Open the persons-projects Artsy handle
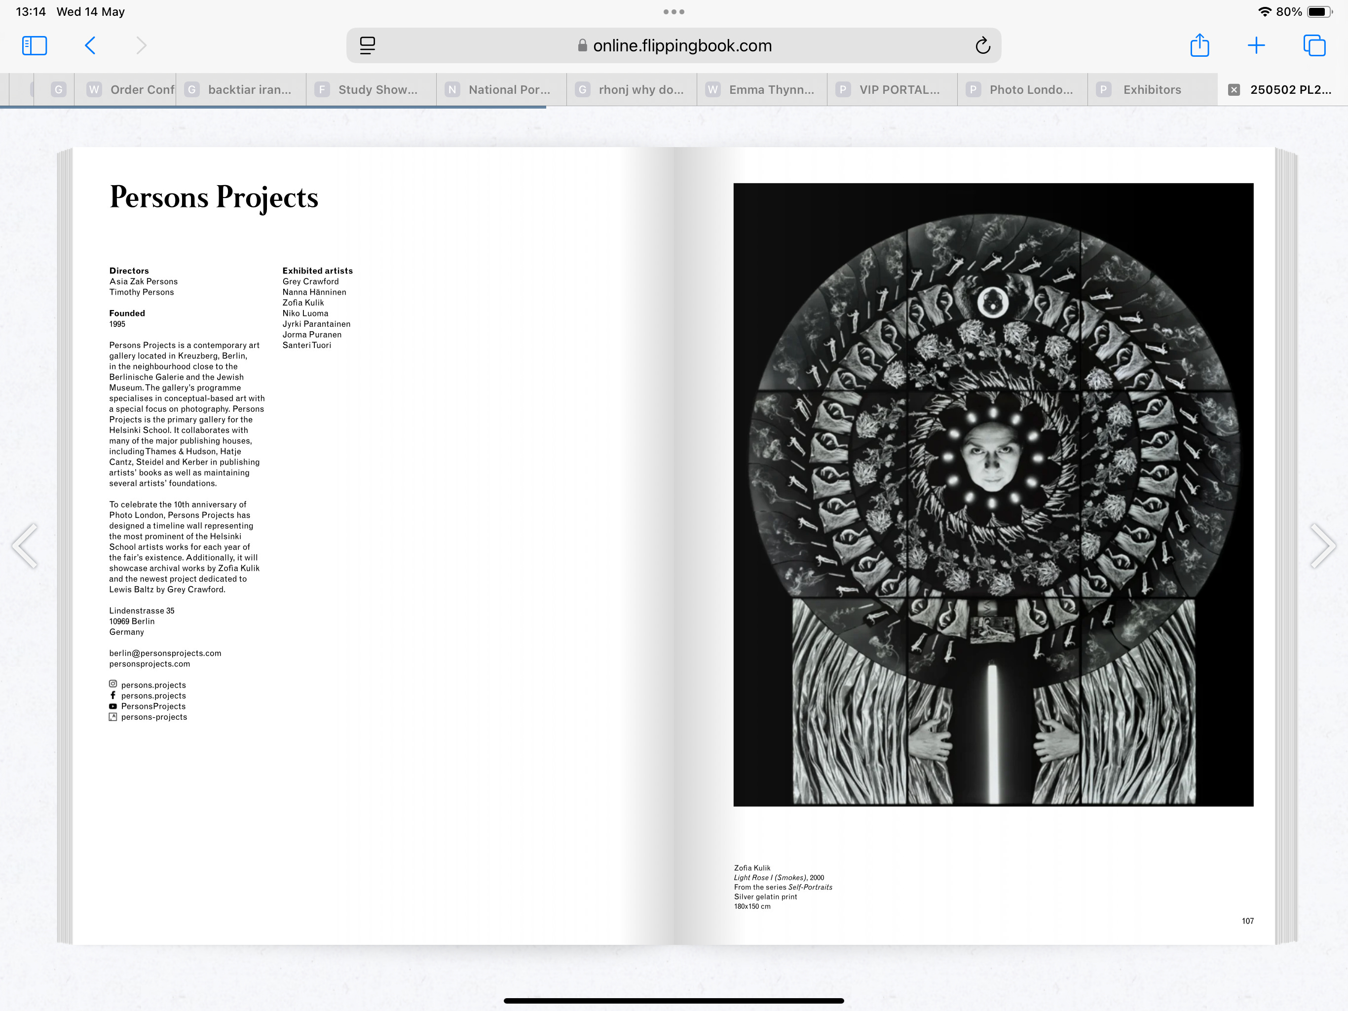The width and height of the screenshot is (1348, 1011). [154, 716]
